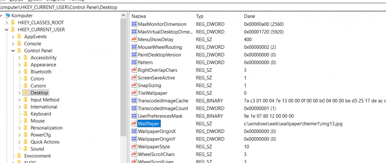Click the WallpaperStyle value icon

pos(134,146)
